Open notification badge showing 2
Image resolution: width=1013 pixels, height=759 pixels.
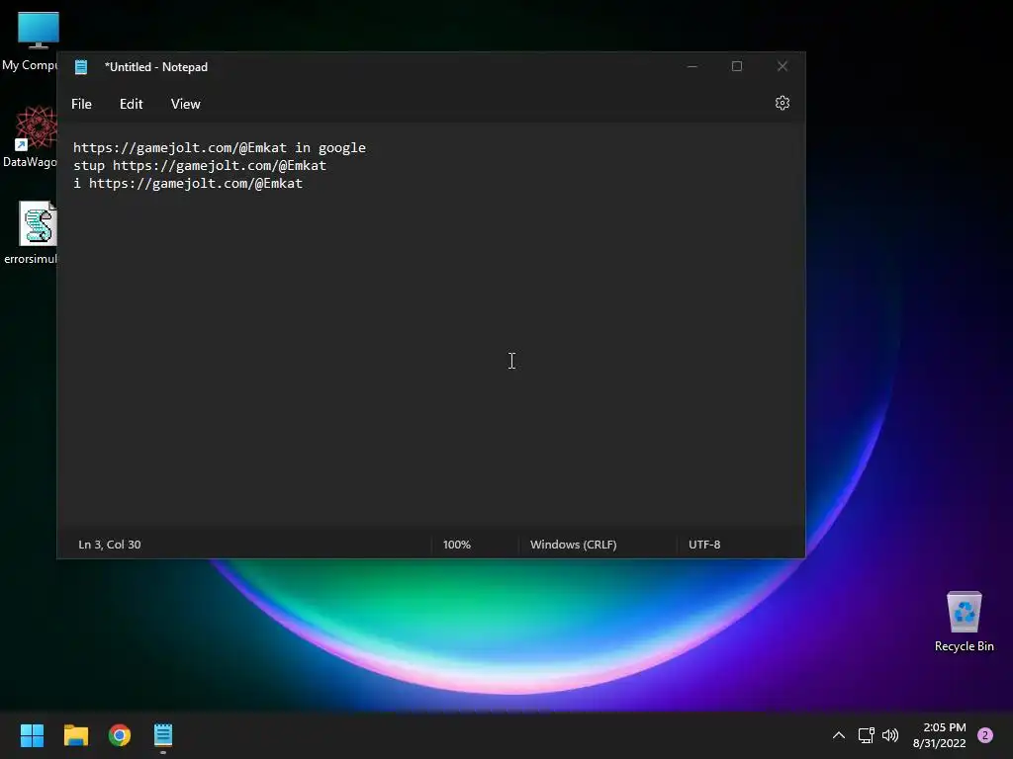point(985,735)
